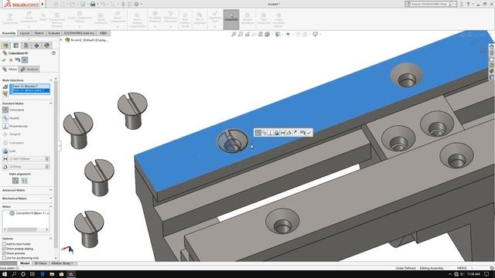Open the FeatureManager design tree tab icon

(5, 46)
